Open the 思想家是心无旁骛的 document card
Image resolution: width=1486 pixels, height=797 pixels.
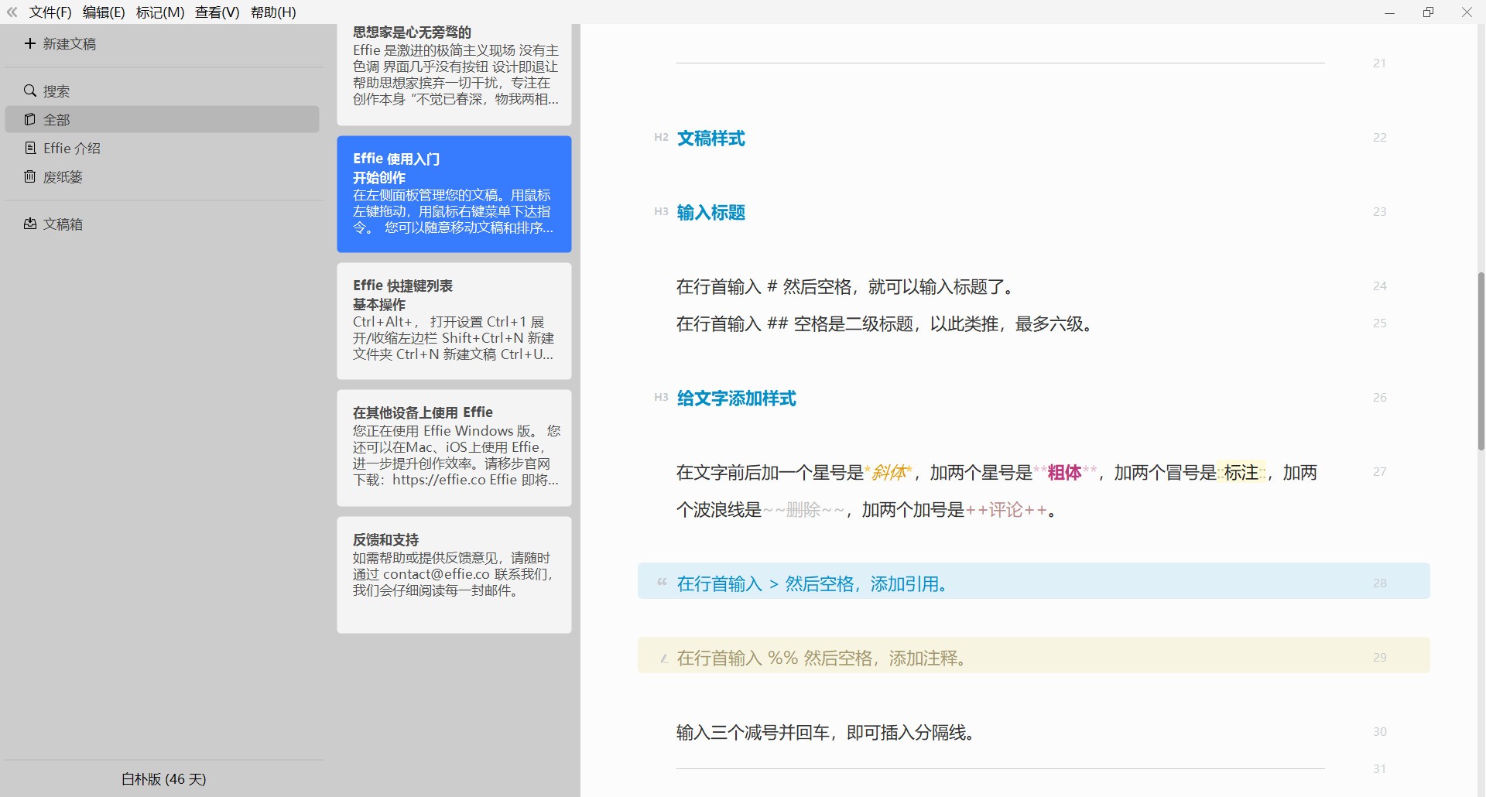pyautogui.click(x=454, y=74)
